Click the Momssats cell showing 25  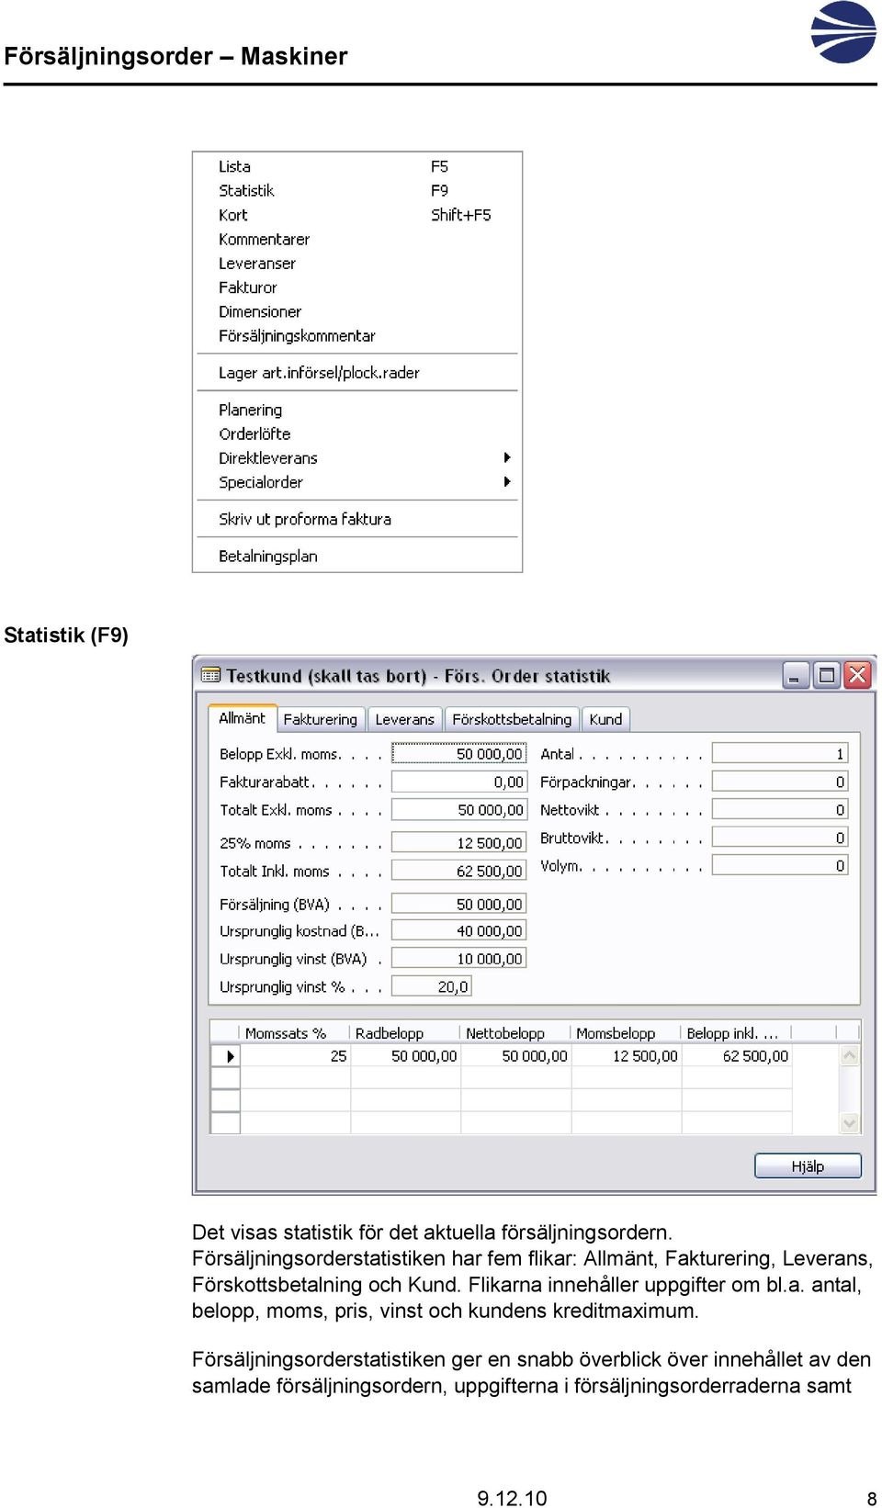pyautogui.click(x=295, y=1056)
